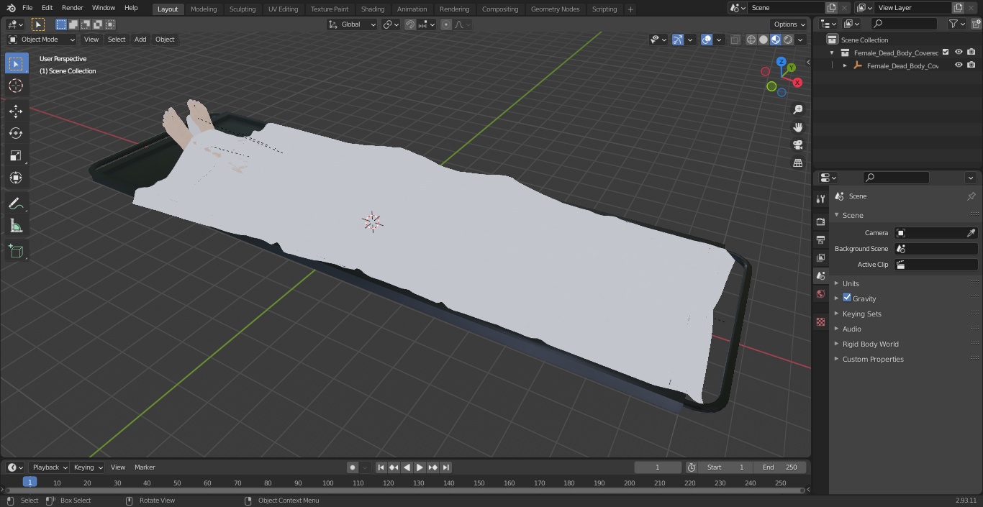This screenshot has height=507, width=983.
Task: Open the Options dropdown
Action: [x=789, y=24]
